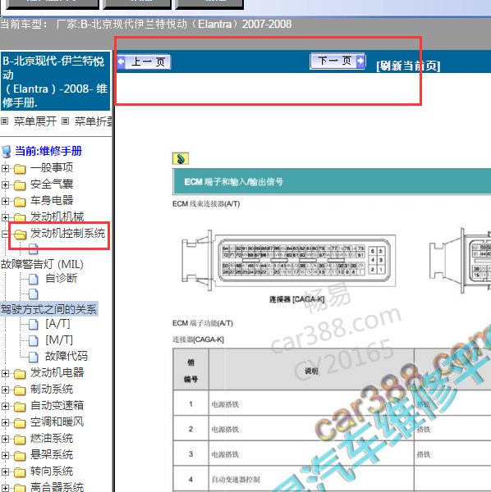Click the 制动系统 folder icon
The height and width of the screenshot is (492, 491).
[x=20, y=390]
